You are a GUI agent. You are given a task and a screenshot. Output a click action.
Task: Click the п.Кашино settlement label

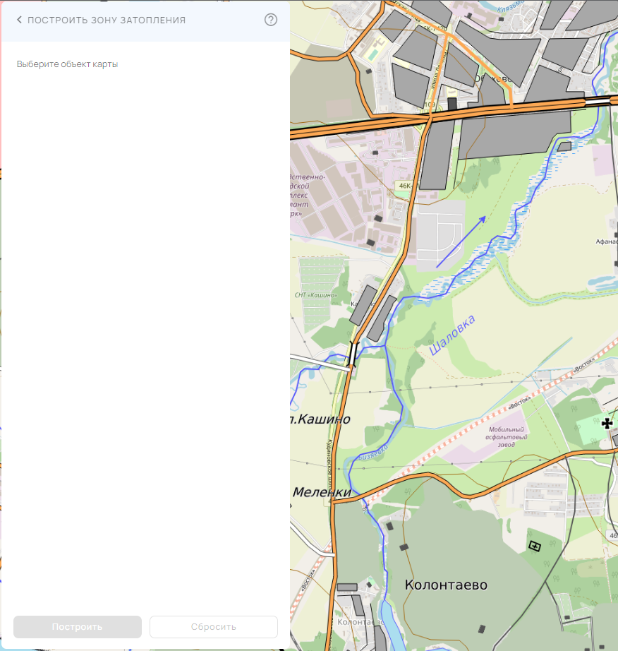pos(321,419)
